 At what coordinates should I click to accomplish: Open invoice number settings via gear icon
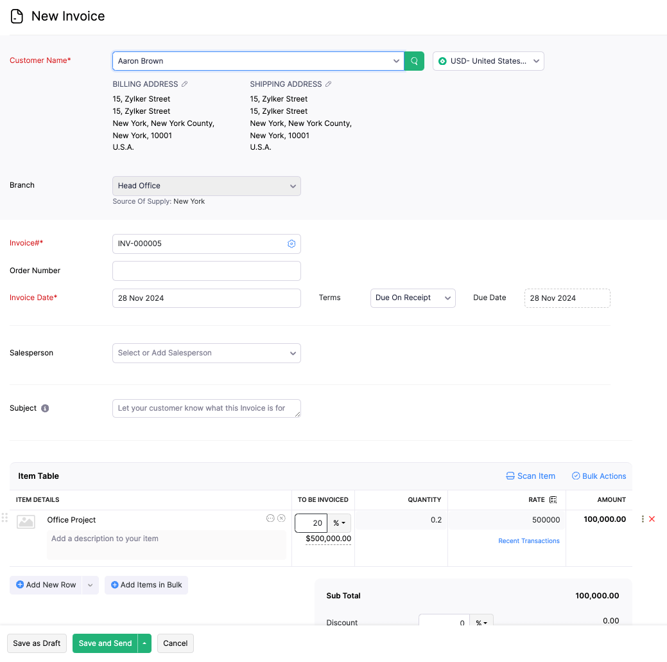pos(291,244)
